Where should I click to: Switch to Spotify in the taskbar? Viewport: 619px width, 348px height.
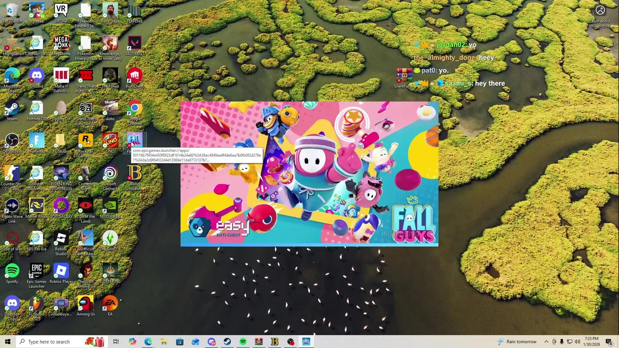click(x=243, y=342)
